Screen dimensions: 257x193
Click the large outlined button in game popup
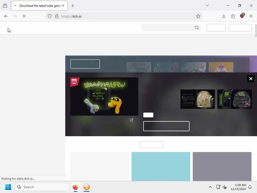[x=166, y=126]
